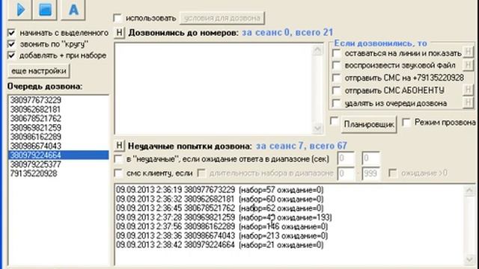Select 380962682181 in the dial queue
Viewport: 479px width, 269px height.
(58, 109)
